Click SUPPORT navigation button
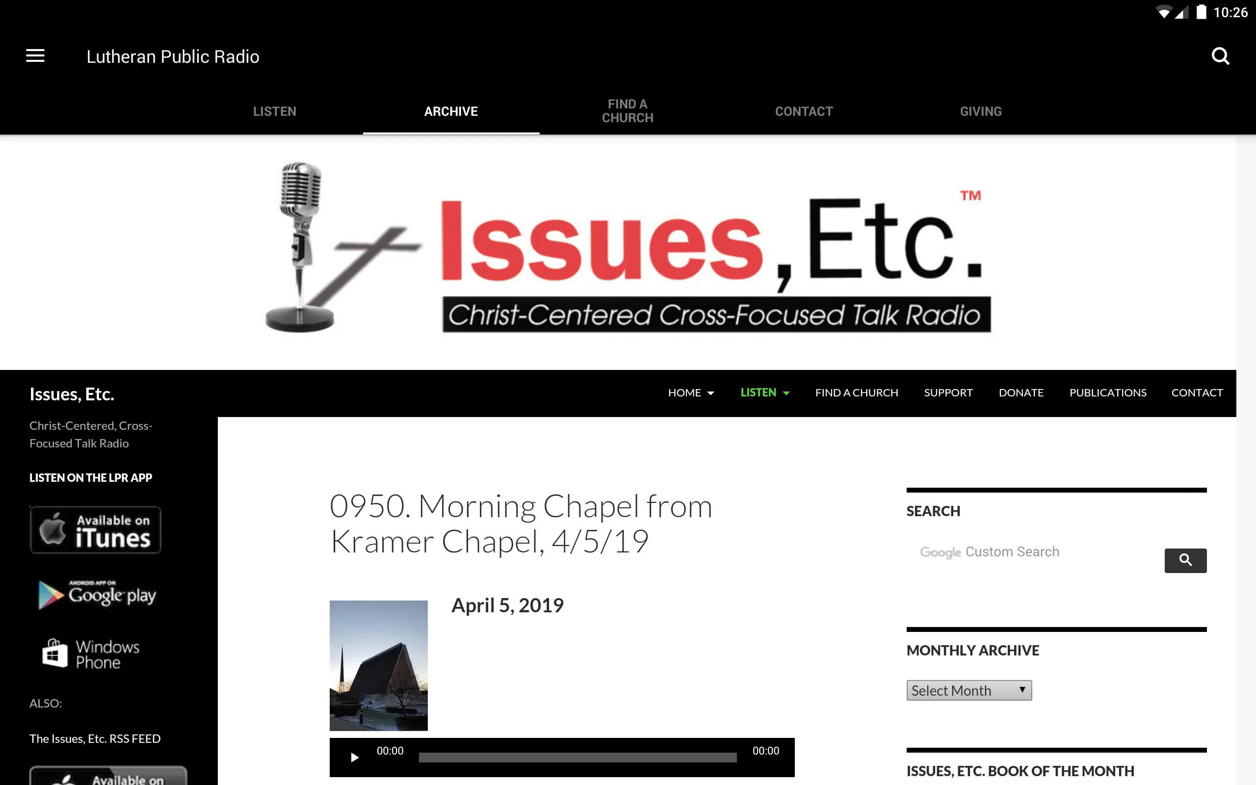Screen dimensions: 1256x785 [948, 392]
